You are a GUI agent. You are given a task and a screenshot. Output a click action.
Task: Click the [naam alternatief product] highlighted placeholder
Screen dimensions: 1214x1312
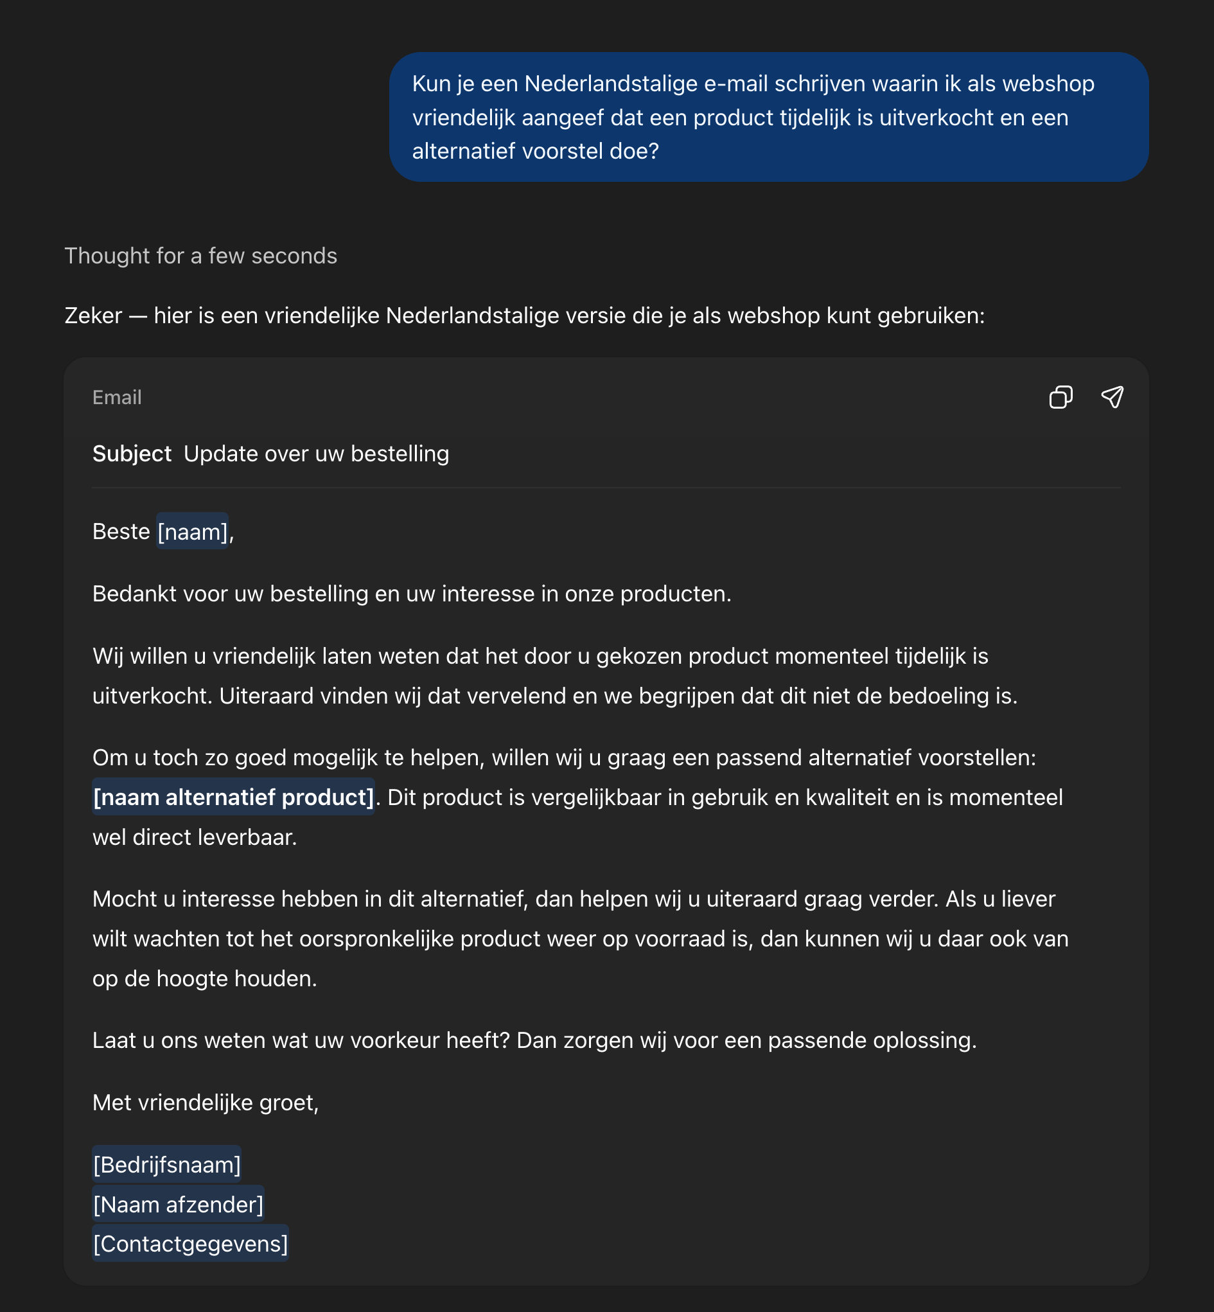[234, 797]
